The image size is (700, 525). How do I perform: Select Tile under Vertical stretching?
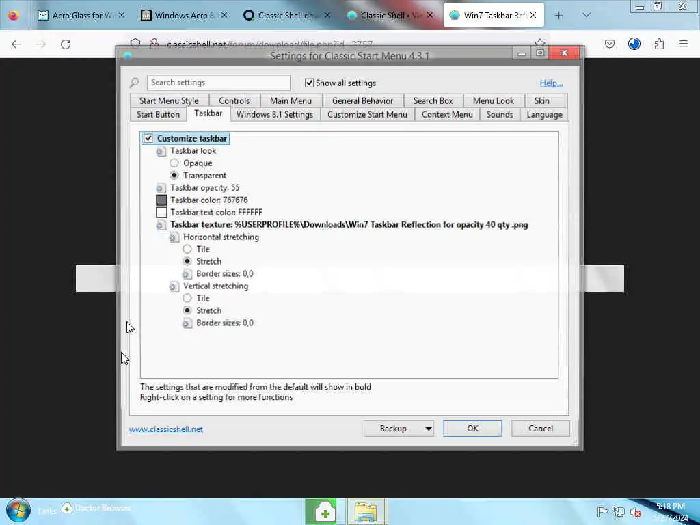click(187, 298)
